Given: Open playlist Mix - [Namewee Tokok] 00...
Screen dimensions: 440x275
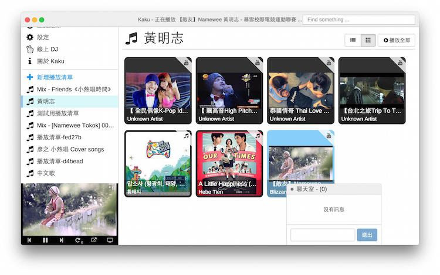Looking at the screenshot, I should (70, 125).
